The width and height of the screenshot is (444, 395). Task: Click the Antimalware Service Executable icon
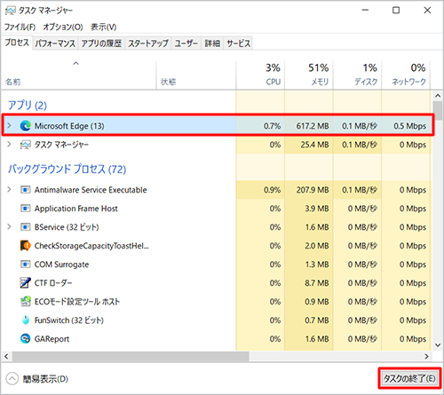[x=26, y=190]
